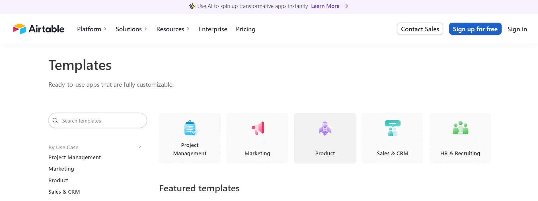Select Sales & CRM in the sidebar
The width and height of the screenshot is (538, 201).
(x=64, y=192)
